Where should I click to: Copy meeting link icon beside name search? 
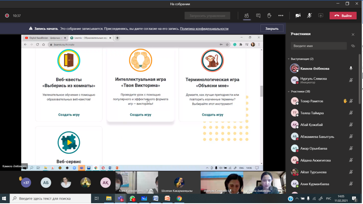[353, 46]
